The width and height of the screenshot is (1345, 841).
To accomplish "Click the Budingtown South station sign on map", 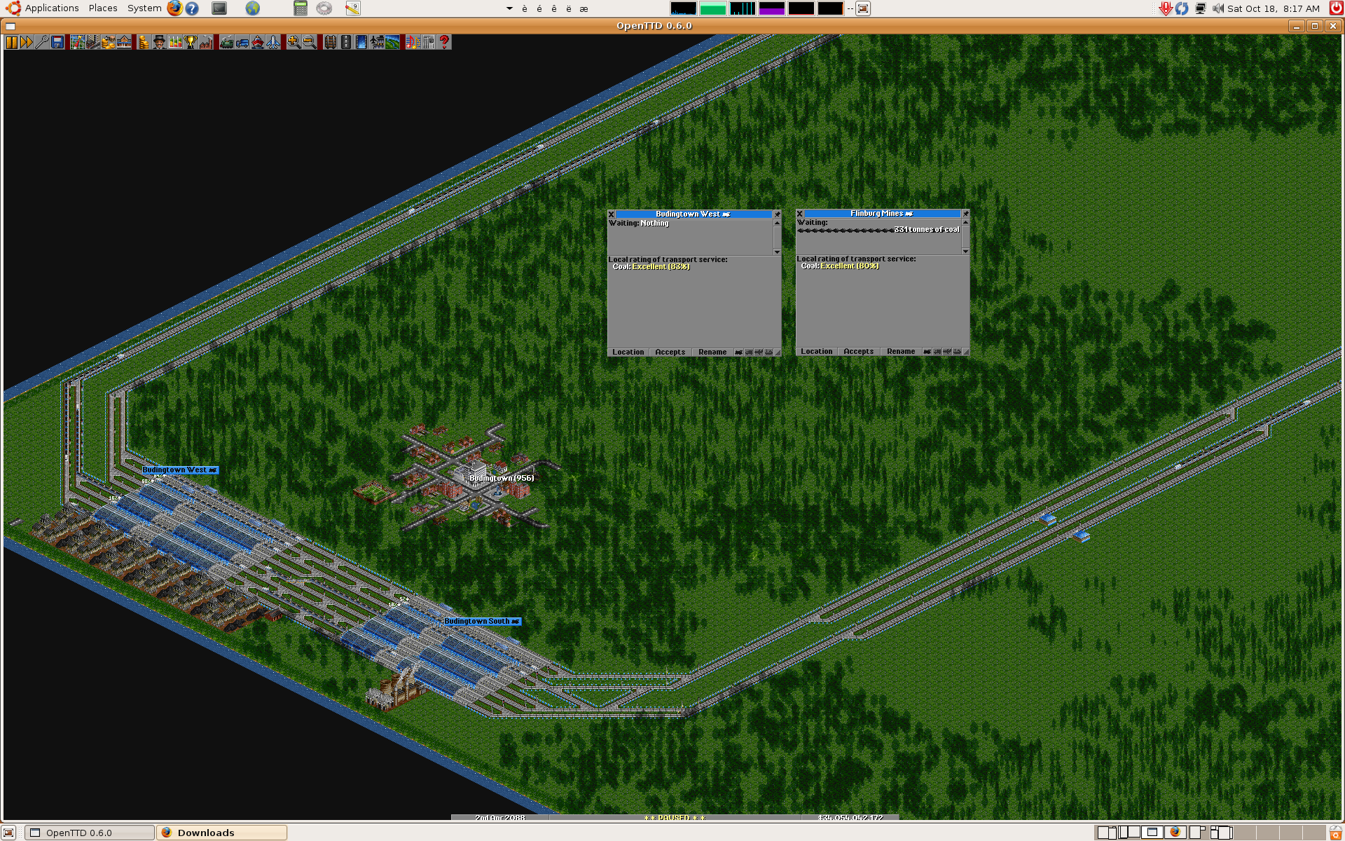I will tap(482, 621).
